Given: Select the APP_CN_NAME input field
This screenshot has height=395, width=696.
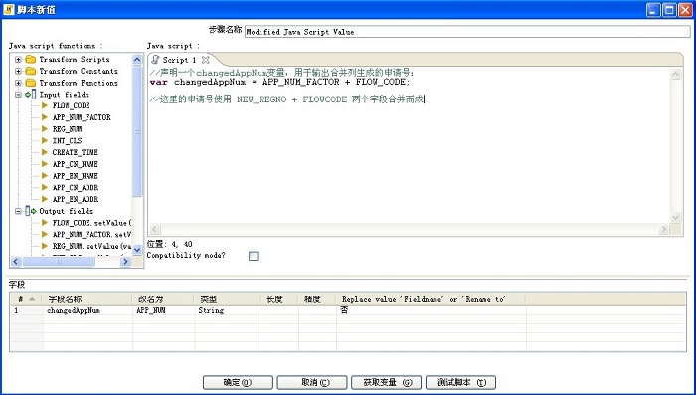Looking at the screenshot, I should click(75, 164).
